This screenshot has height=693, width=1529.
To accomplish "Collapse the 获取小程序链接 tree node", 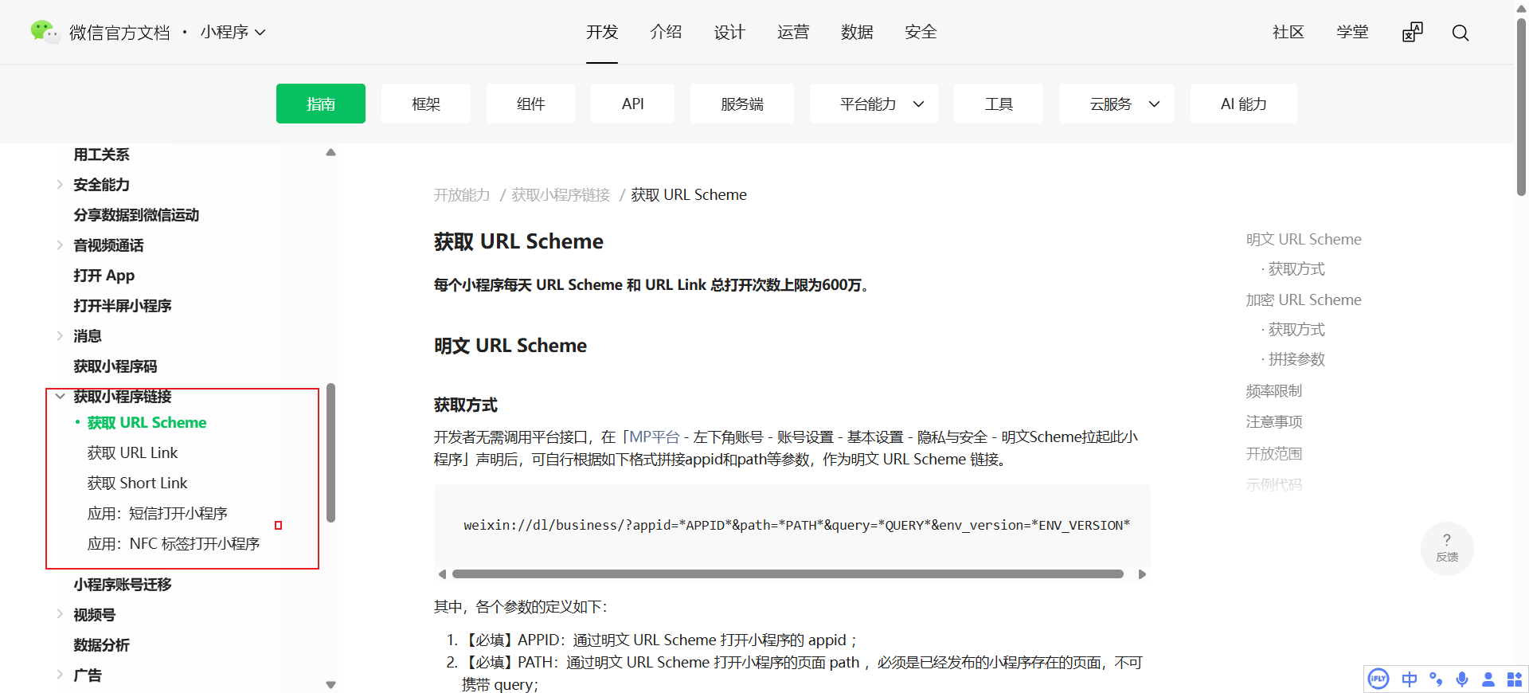I will (60, 396).
